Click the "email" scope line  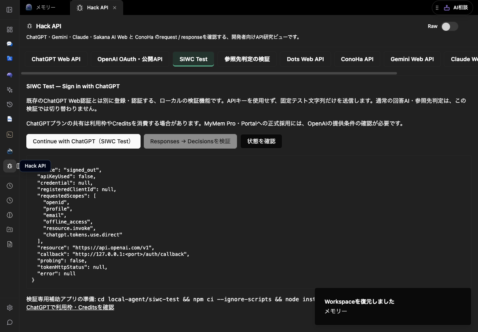pyautogui.click(x=55, y=215)
